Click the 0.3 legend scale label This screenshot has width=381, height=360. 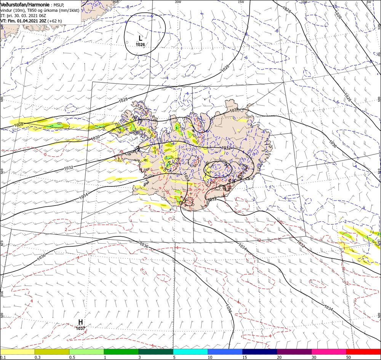(37, 357)
